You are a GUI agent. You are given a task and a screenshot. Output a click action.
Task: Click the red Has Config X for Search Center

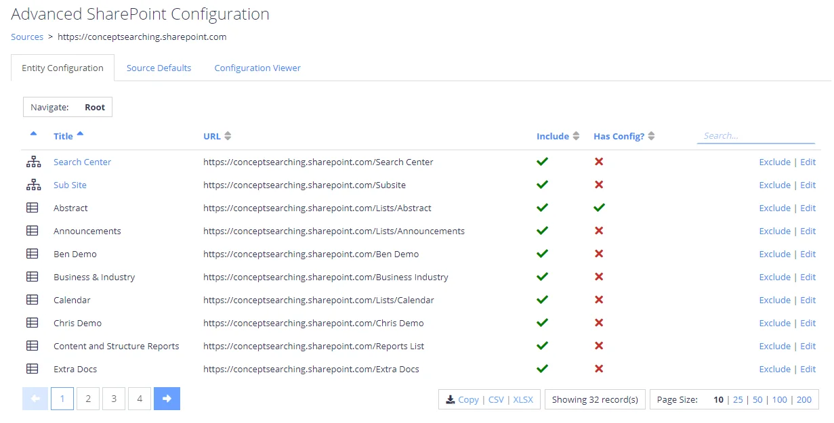pyautogui.click(x=599, y=162)
